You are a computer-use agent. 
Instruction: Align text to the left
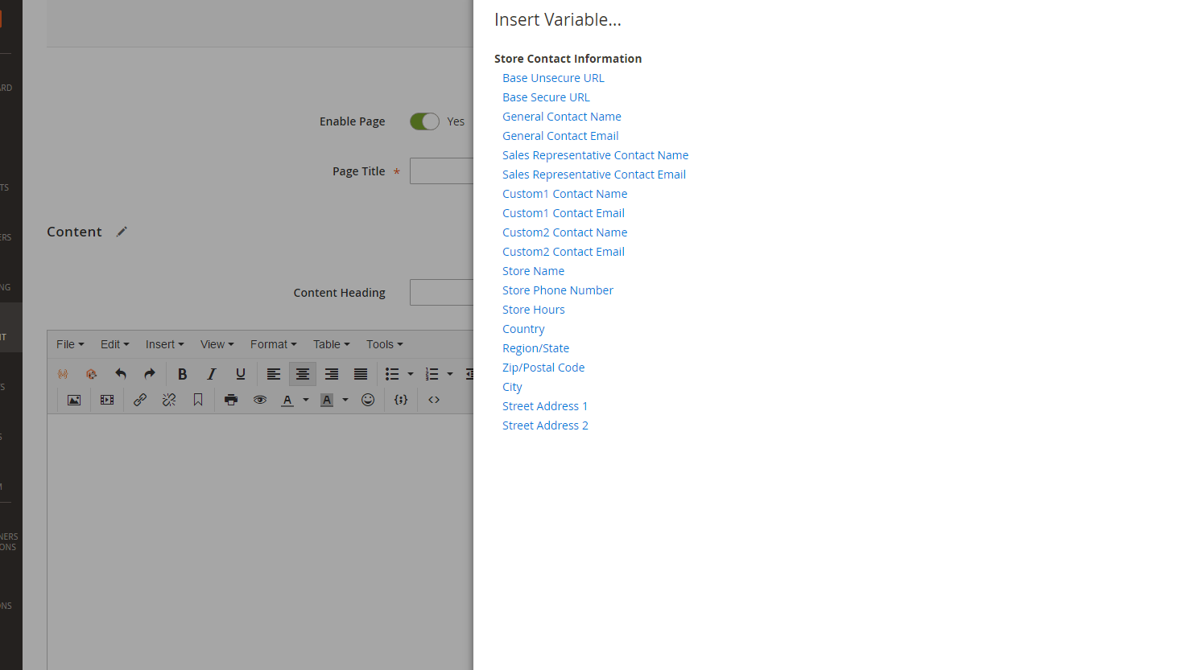pos(274,374)
